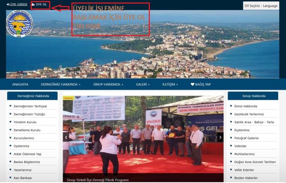This screenshot has height=183, width=286.
Task: Click the picnic program slider image
Action: click(143, 136)
